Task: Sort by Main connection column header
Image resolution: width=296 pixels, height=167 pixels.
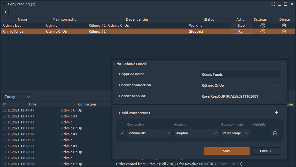Action: pos(65,19)
